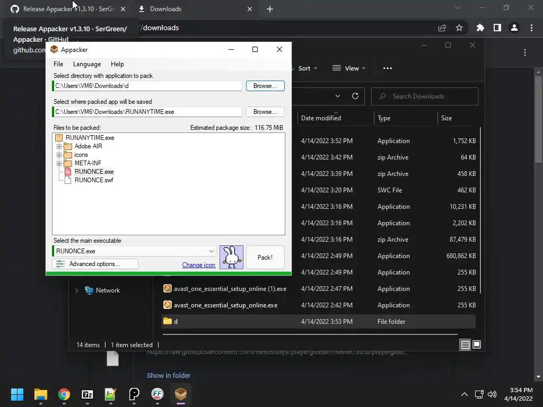Expand the File Explorer address history dropdown
Screen dimensions: 543x407
pos(338,96)
